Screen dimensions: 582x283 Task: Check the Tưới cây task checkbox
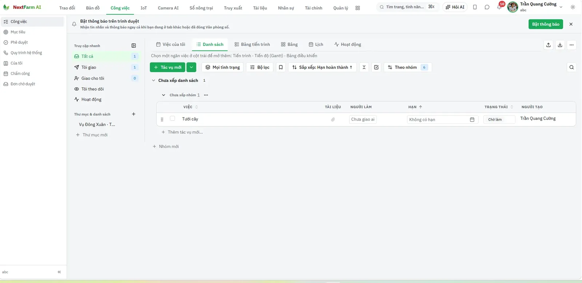(x=172, y=118)
